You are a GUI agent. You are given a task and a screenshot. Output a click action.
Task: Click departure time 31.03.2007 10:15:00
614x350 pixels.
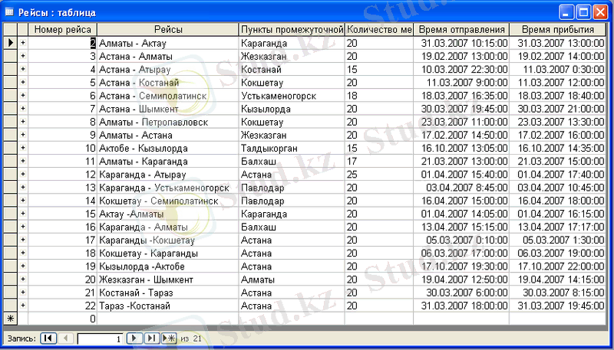click(461, 43)
